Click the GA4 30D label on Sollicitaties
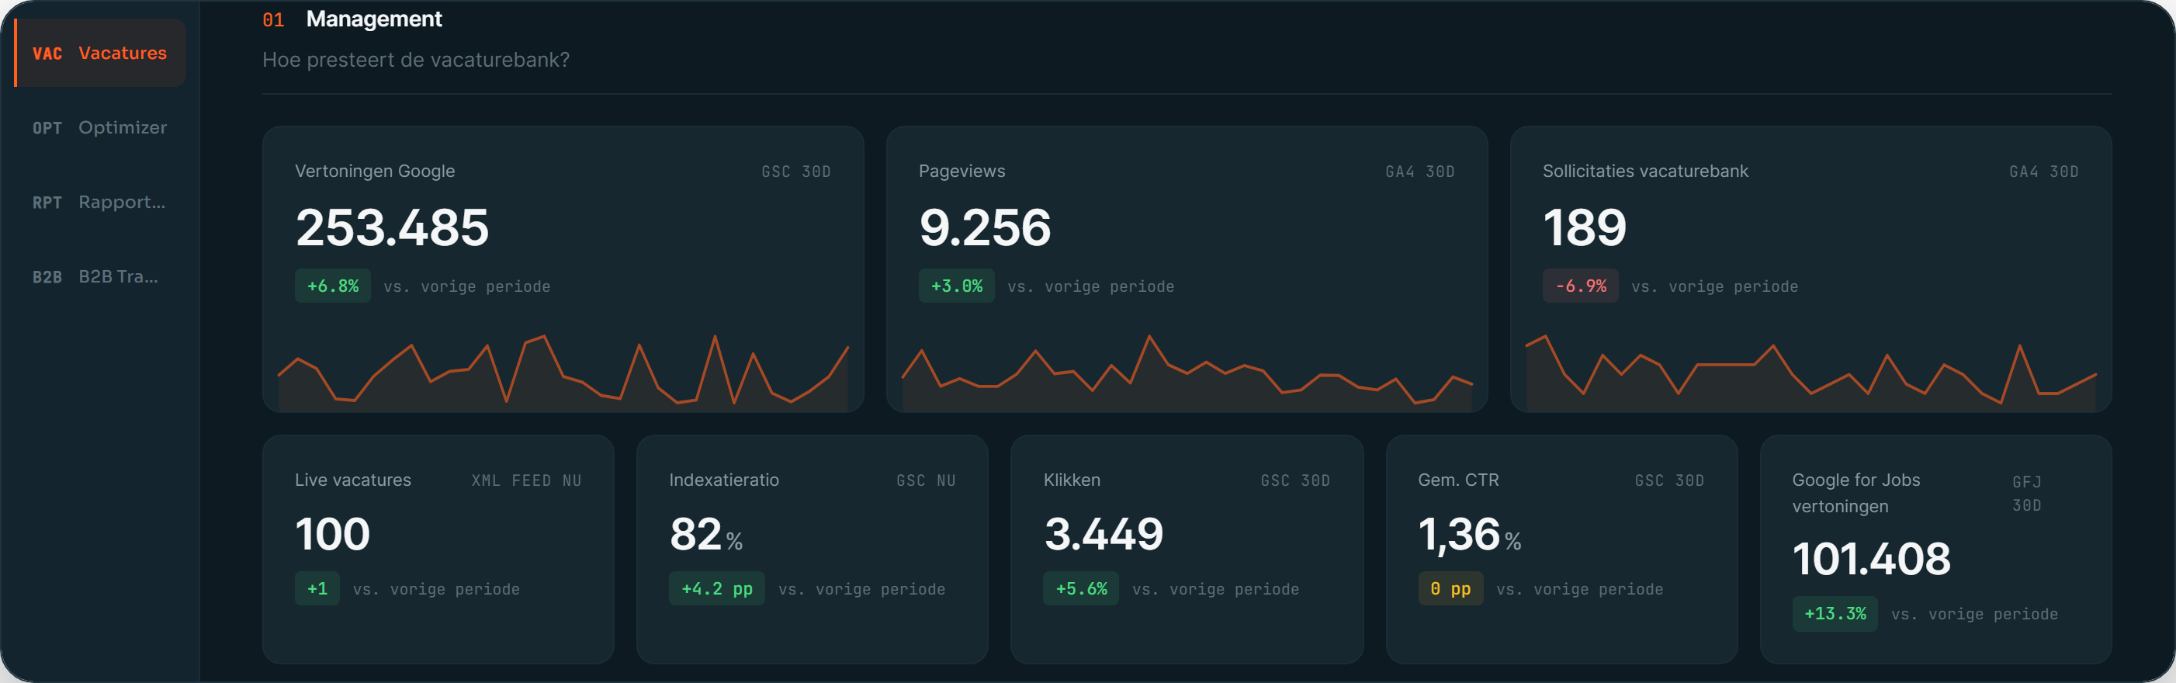The image size is (2176, 683). coord(2044,172)
